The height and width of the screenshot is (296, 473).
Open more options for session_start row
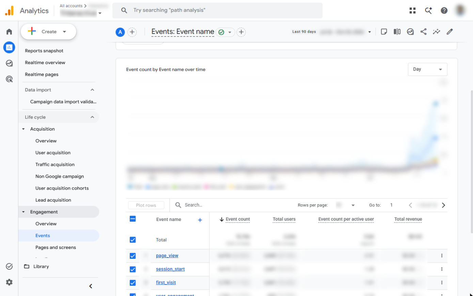pos(442,269)
